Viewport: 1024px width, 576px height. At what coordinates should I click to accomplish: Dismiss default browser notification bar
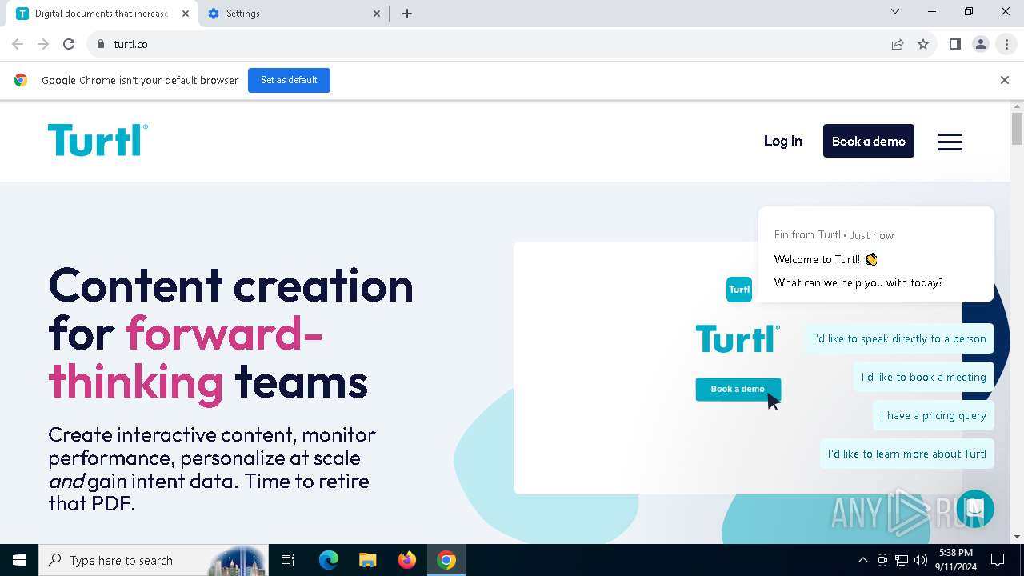(x=1005, y=80)
